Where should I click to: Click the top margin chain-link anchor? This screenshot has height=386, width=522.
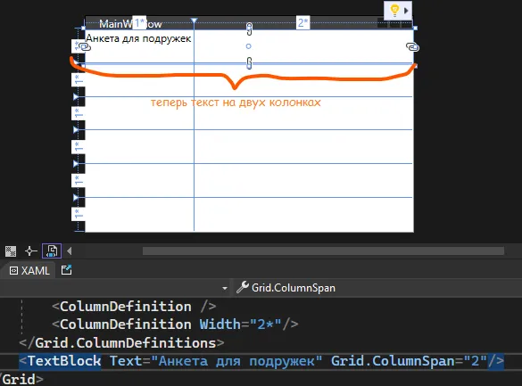coord(249,29)
